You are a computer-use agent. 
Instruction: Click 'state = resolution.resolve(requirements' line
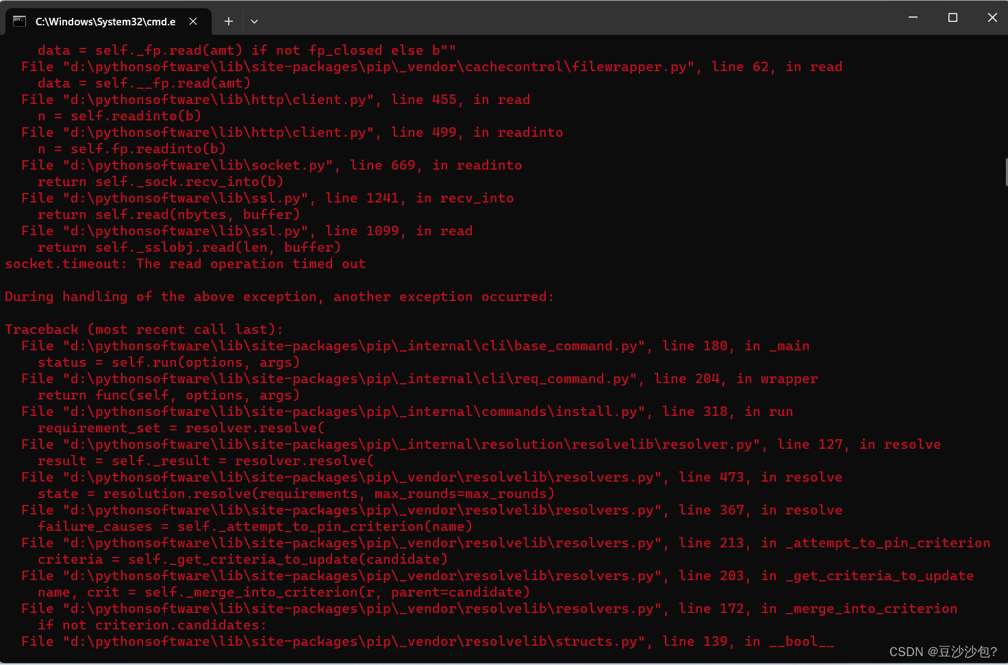point(296,493)
